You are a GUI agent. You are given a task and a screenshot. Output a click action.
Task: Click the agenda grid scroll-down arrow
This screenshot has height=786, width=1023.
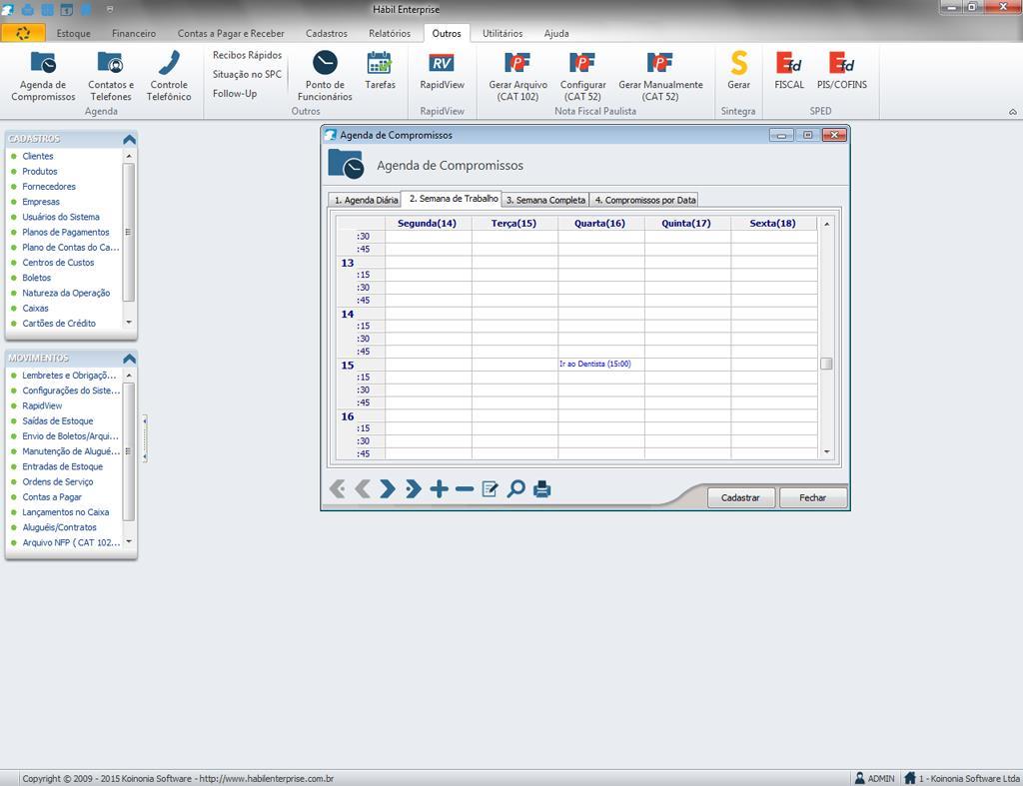click(x=826, y=451)
